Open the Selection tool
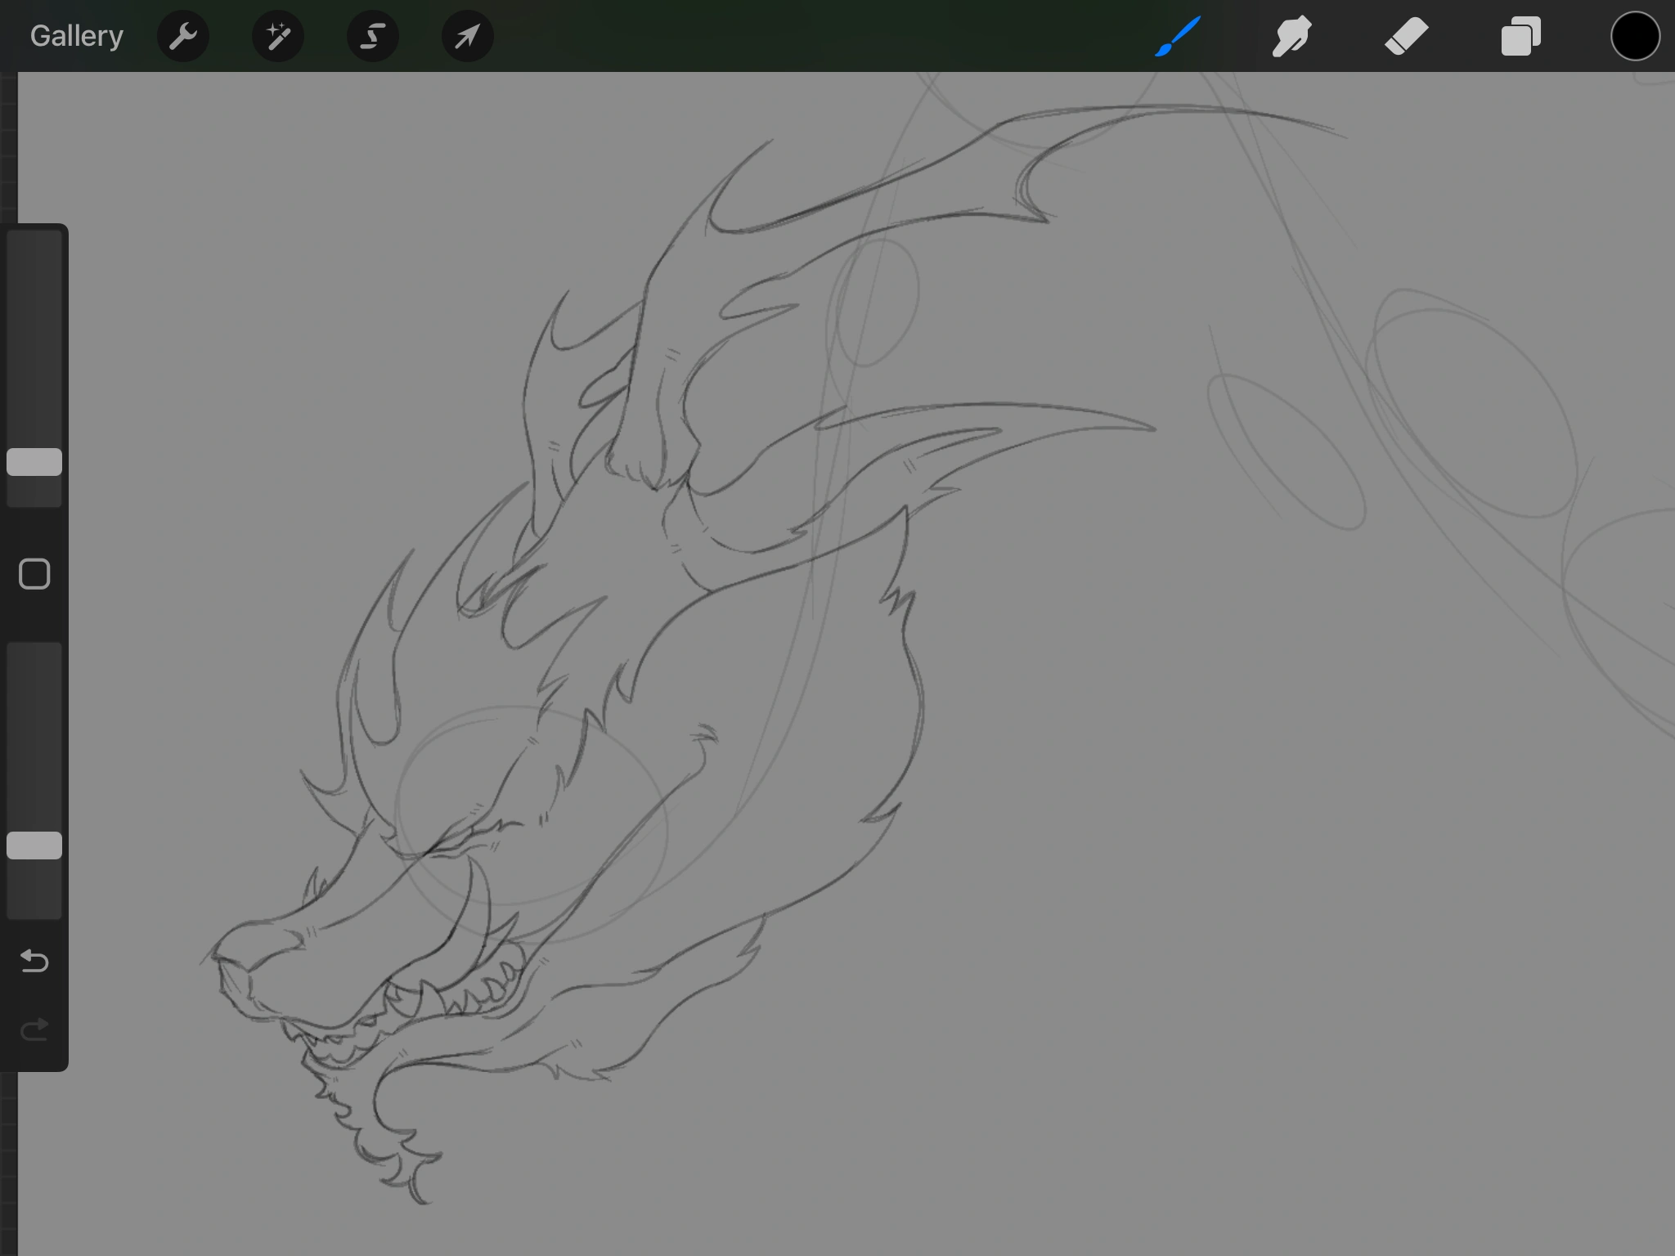Screen dimensions: 1675x1256 point(372,35)
